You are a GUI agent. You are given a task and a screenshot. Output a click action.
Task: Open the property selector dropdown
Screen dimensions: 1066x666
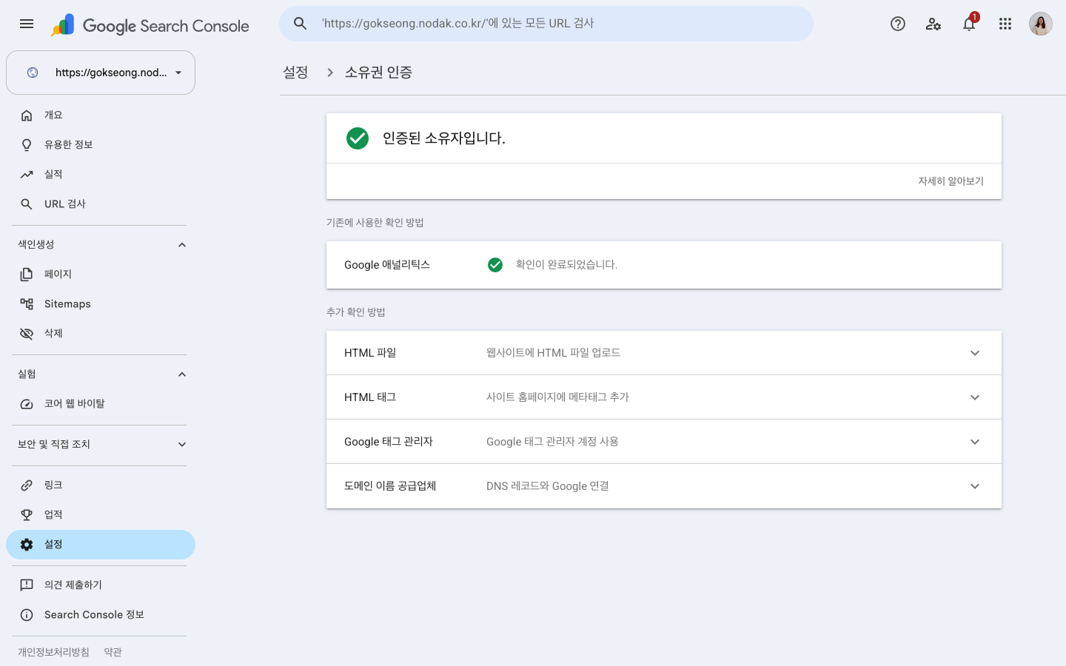coord(101,73)
